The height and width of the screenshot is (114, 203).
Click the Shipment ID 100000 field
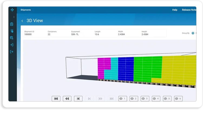click(28, 34)
